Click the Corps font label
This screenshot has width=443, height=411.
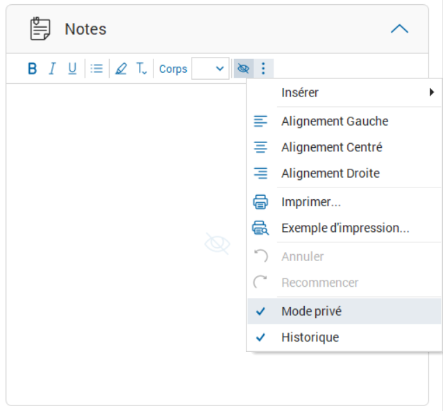click(x=173, y=69)
